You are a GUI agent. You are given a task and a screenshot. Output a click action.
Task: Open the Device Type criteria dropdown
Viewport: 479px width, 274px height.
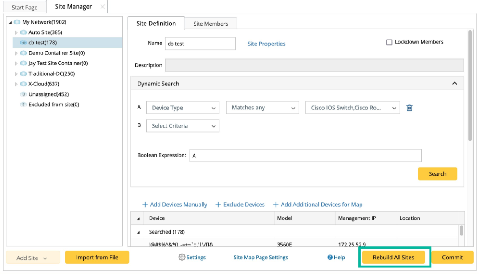(183, 108)
